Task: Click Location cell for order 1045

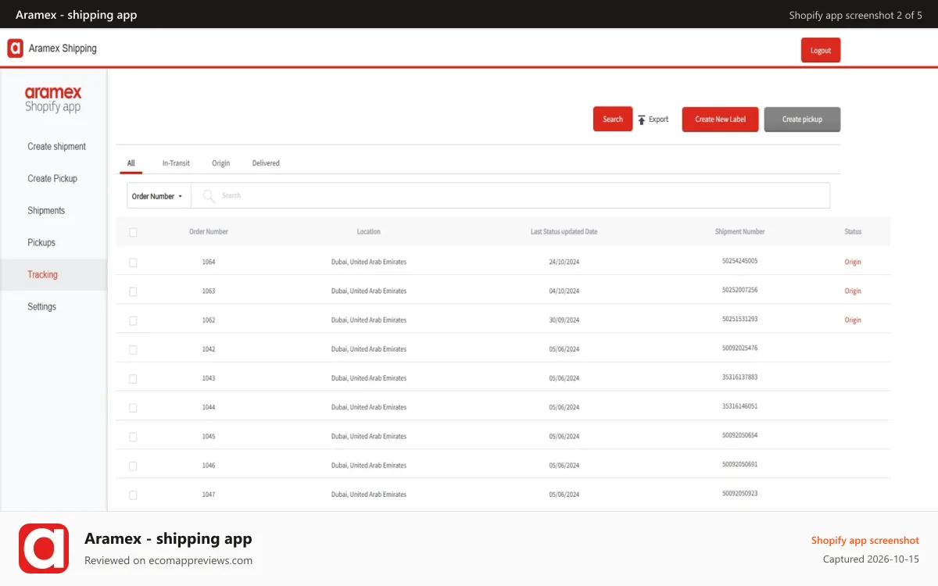Action: [369, 437]
